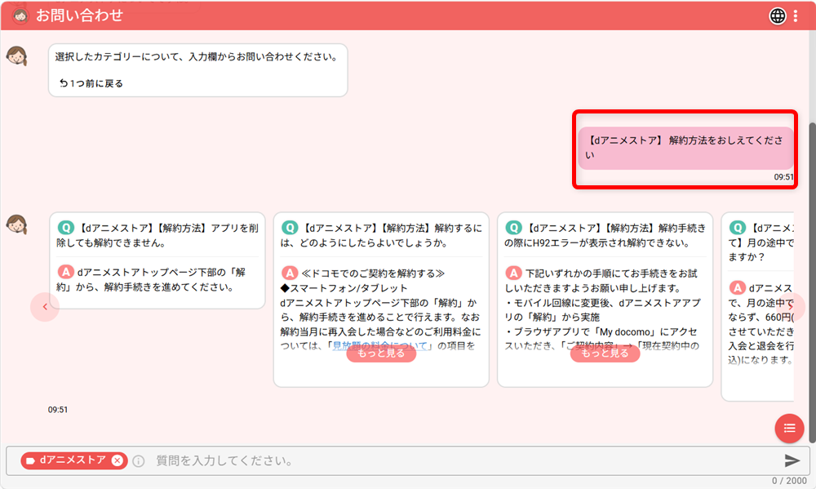Image resolution: width=816 pixels, height=489 pixels.
Task: Click 'もっと見る' on 解約するには card
Action: [381, 353]
